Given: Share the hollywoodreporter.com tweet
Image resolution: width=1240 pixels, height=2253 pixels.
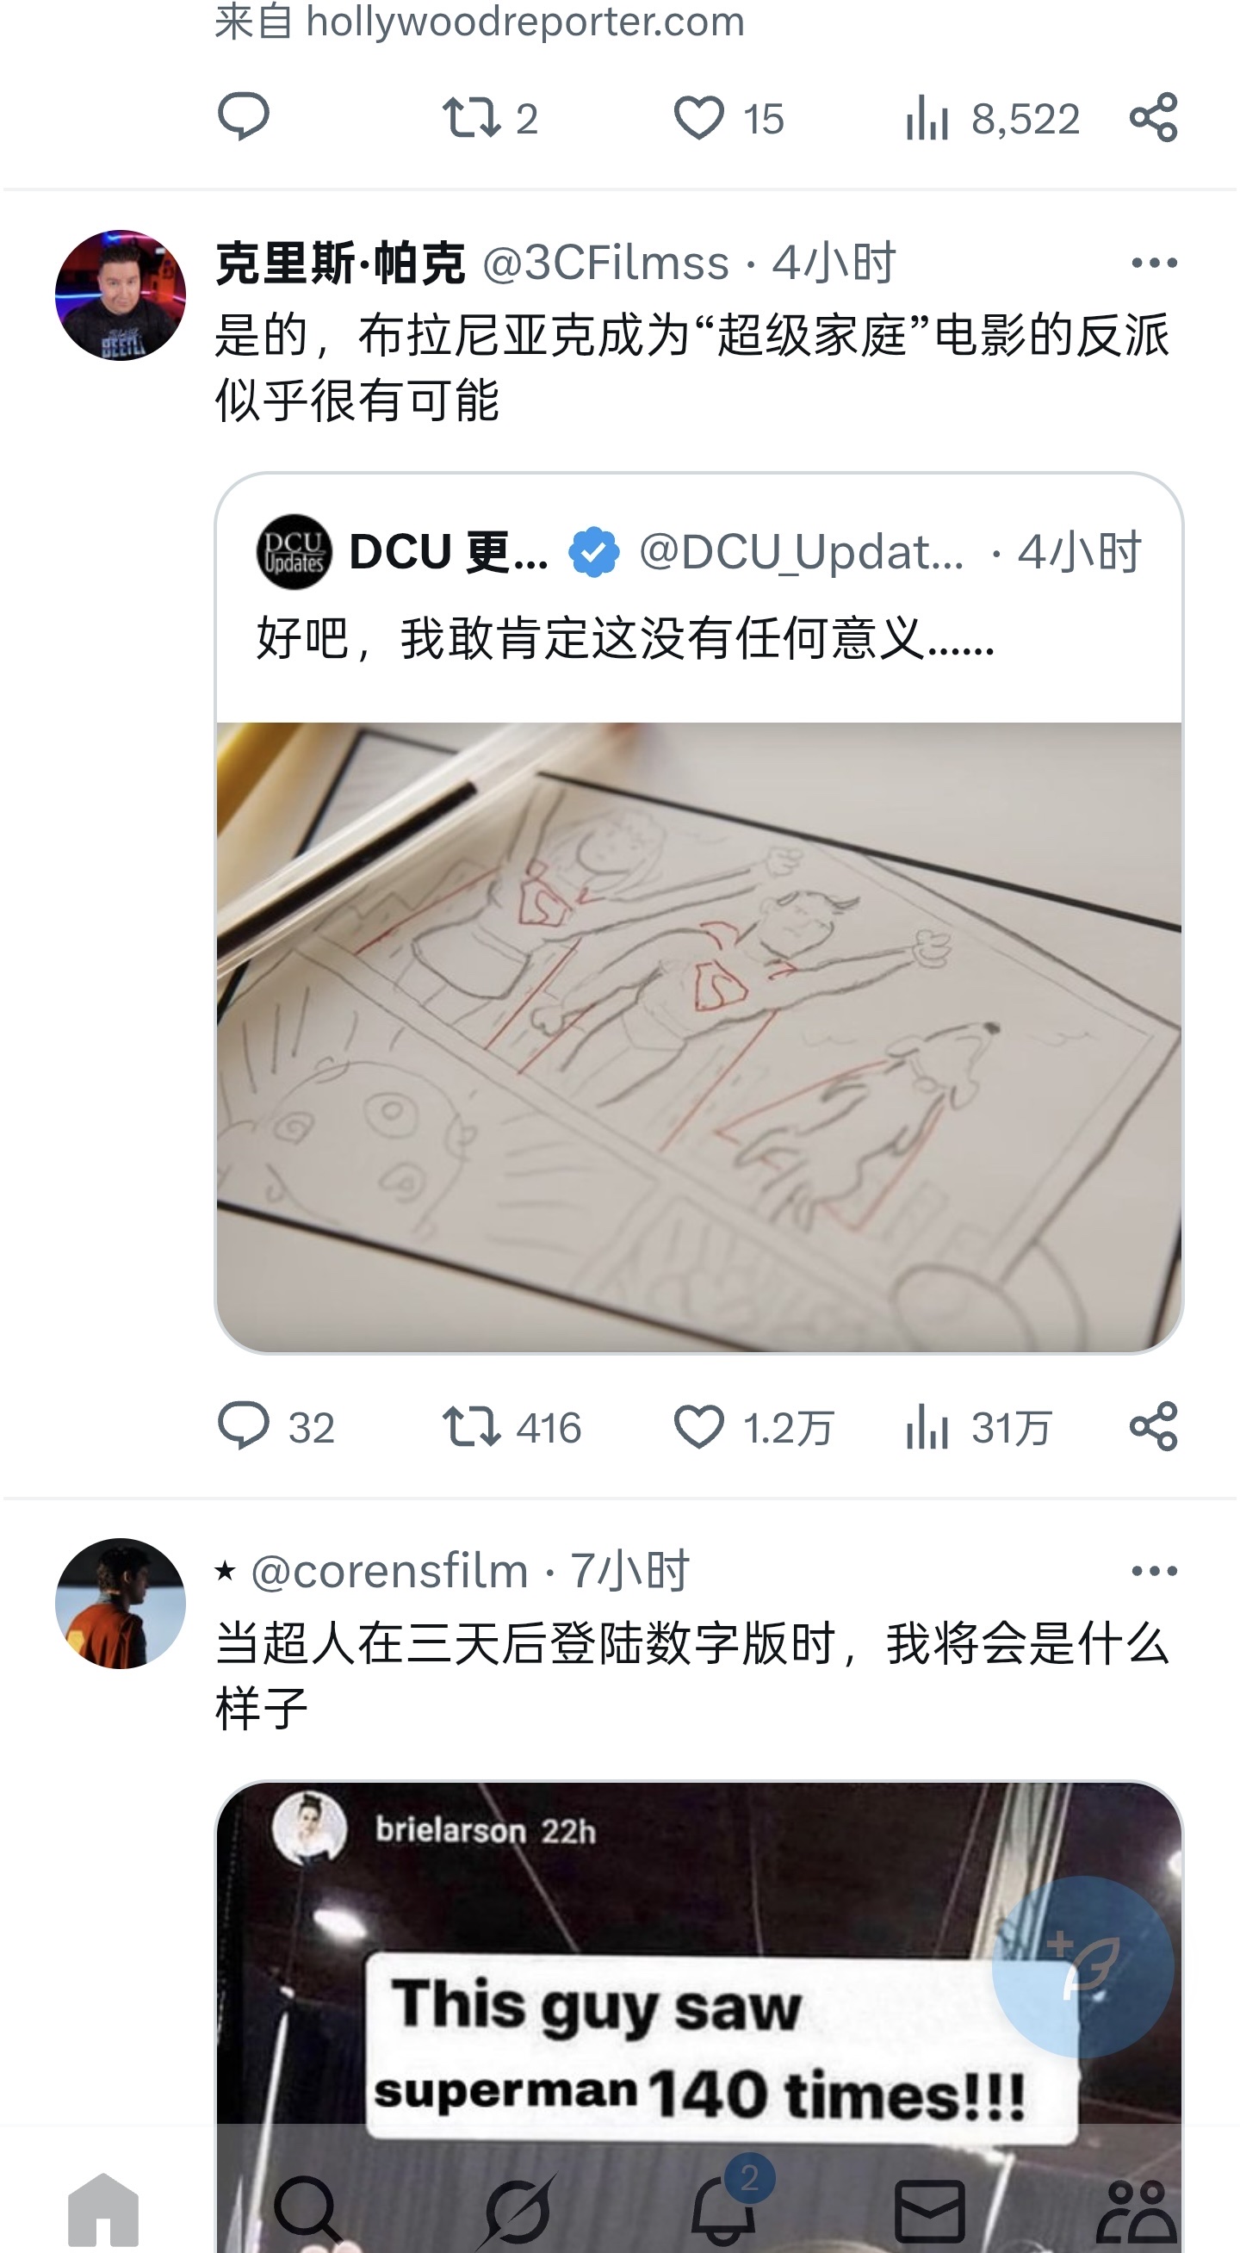Looking at the screenshot, I should (x=1153, y=117).
